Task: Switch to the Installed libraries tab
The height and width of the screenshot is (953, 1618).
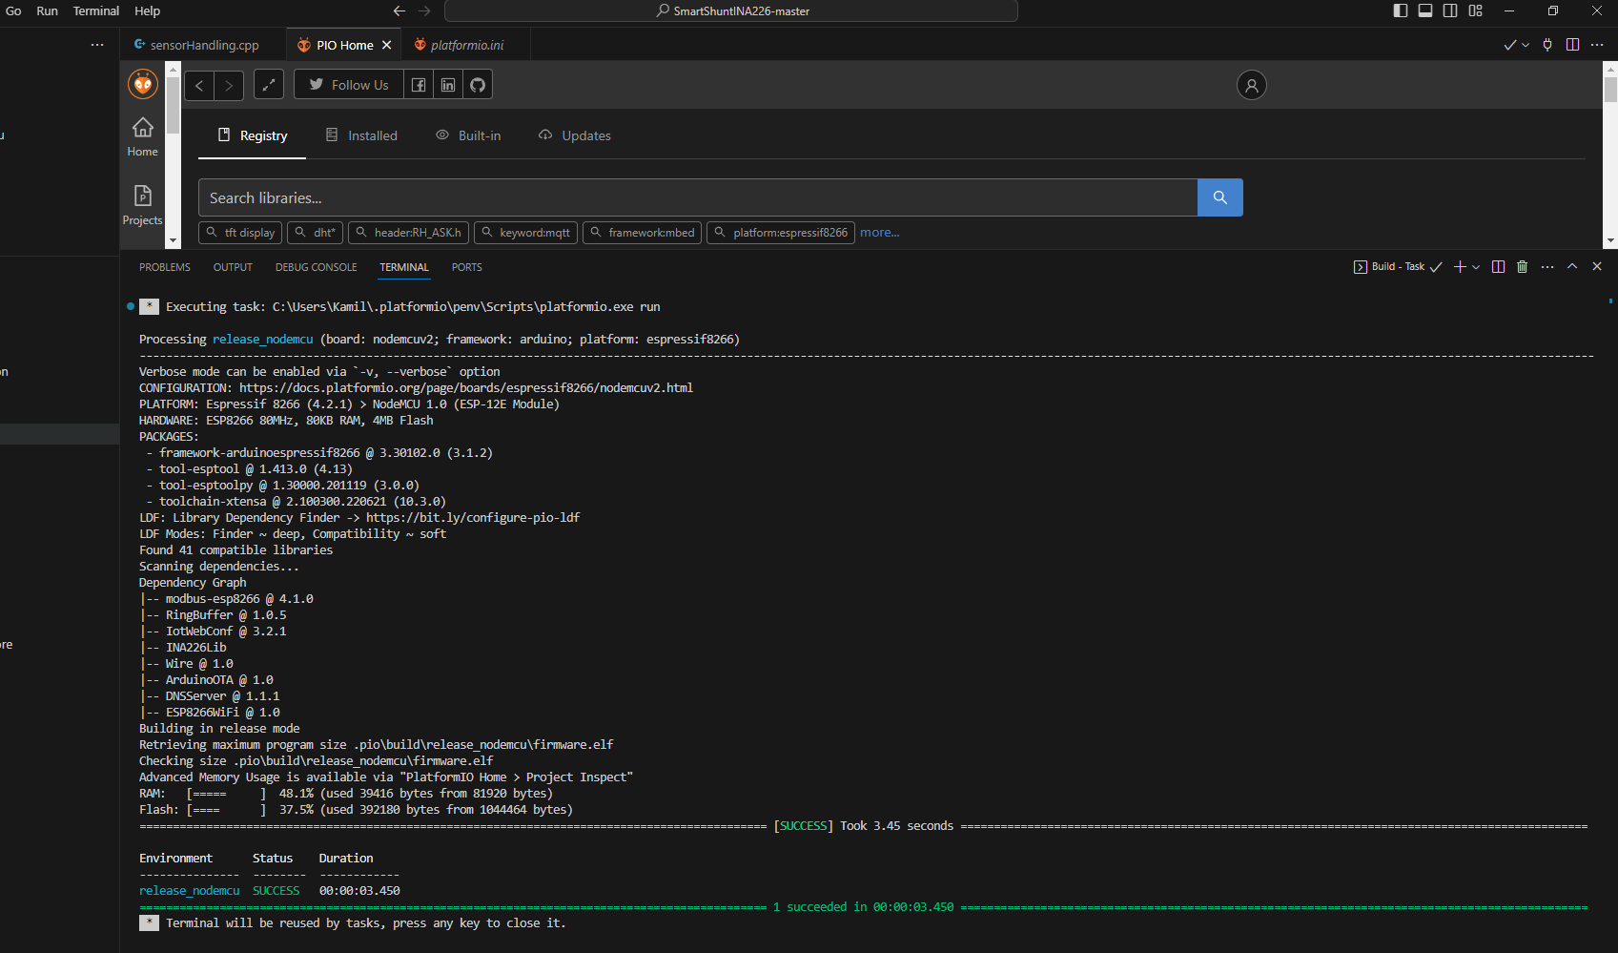Action: [361, 135]
